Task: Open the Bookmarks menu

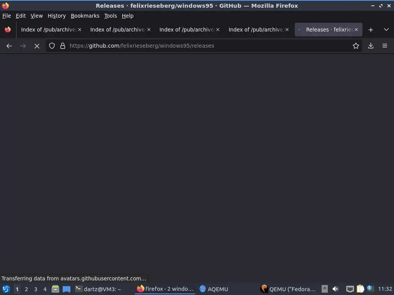Action: coord(85,16)
